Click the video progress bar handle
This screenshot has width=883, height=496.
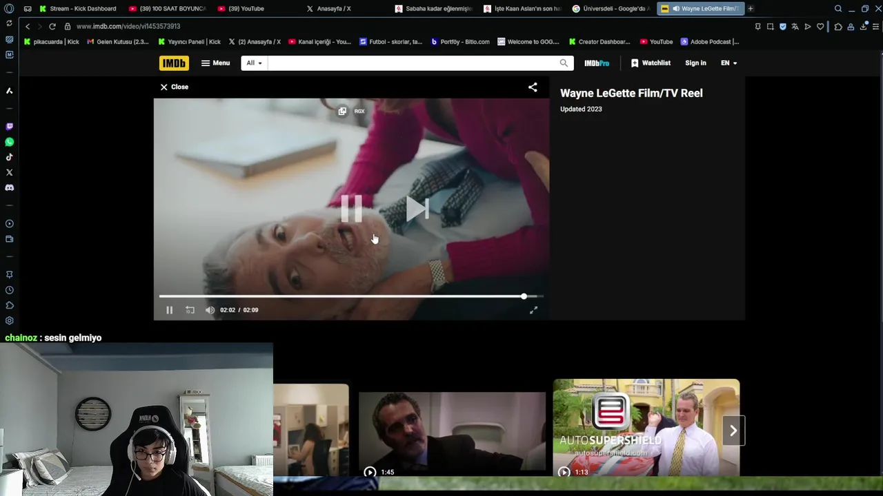click(524, 296)
